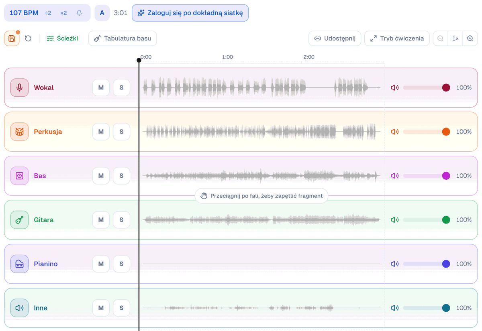
Task: Mute the Pianino track
Action: click(101, 264)
